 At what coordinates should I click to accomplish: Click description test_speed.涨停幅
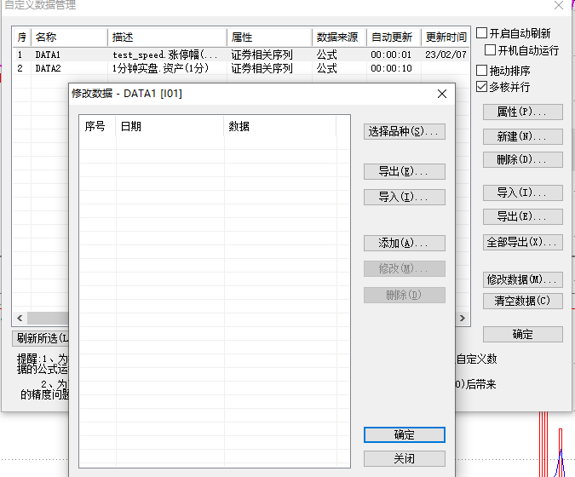click(164, 55)
